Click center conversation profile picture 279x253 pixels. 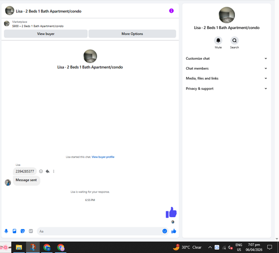click(90, 56)
